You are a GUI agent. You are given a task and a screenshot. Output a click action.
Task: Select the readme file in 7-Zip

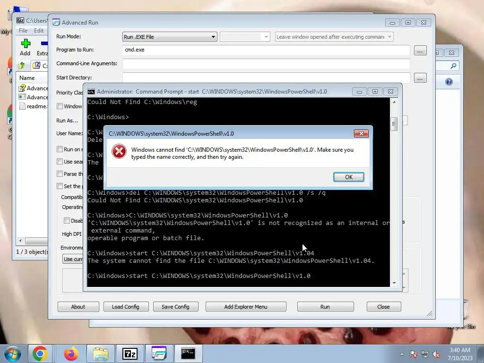[33, 106]
